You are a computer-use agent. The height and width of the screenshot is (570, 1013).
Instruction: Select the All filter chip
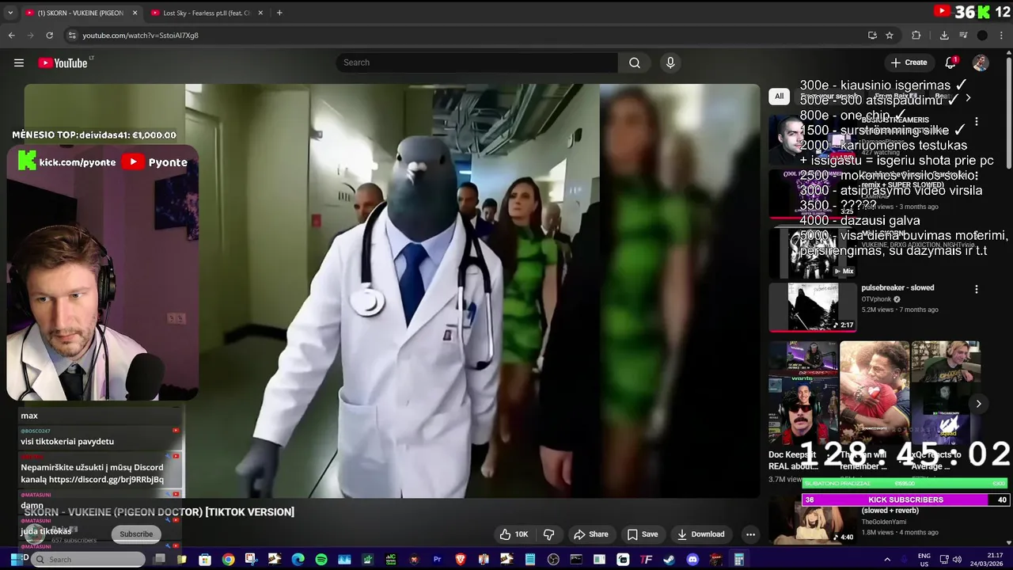[x=779, y=97]
